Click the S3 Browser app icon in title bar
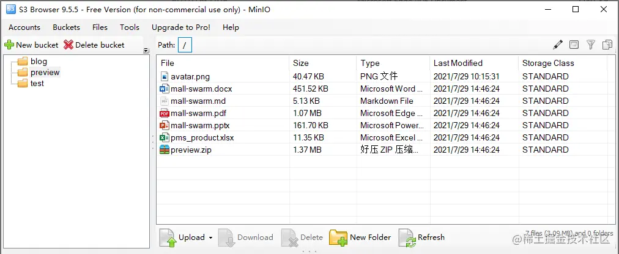The height and width of the screenshot is (254, 619). tap(10, 9)
